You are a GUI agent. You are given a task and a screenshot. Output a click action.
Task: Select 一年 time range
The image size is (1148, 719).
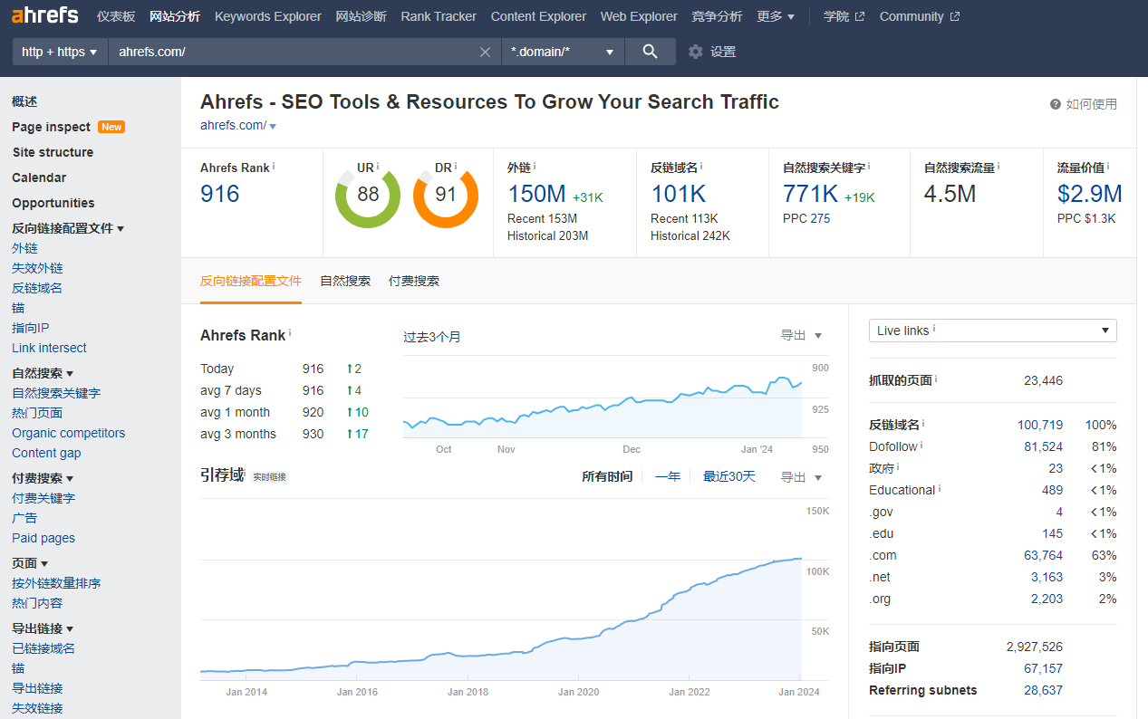[668, 476]
